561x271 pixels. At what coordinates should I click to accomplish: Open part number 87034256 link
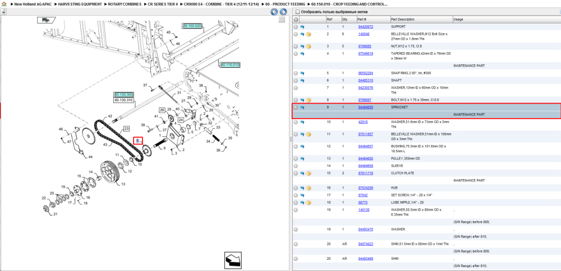366,188
